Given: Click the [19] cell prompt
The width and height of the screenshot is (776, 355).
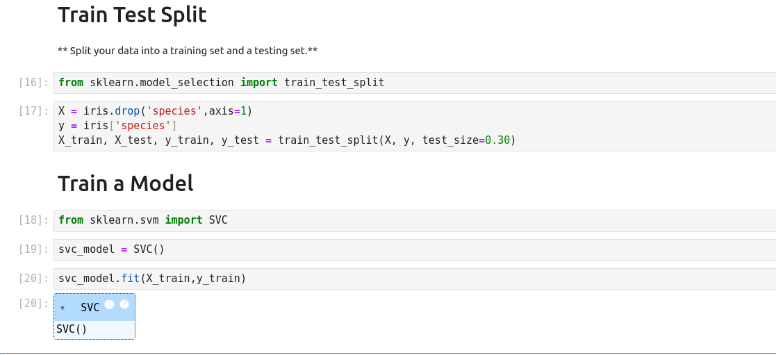Looking at the screenshot, I should click(x=33, y=249).
